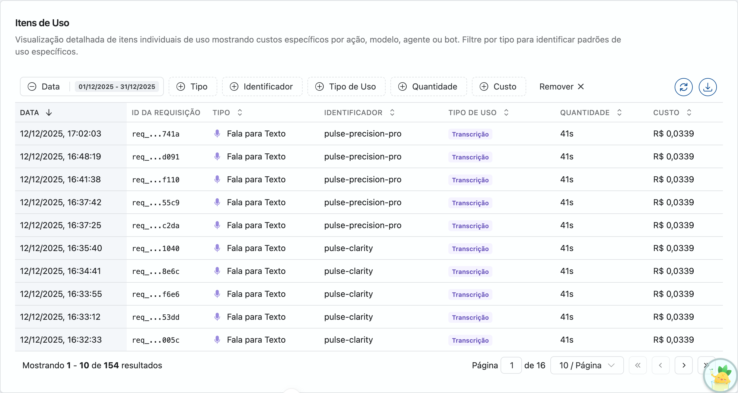Sort by Data column arrow
This screenshot has width=738, height=393.
pos(49,113)
